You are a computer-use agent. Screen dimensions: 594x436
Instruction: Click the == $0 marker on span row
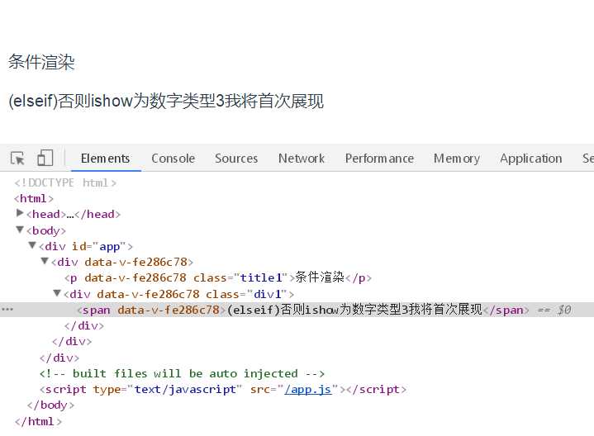554,310
